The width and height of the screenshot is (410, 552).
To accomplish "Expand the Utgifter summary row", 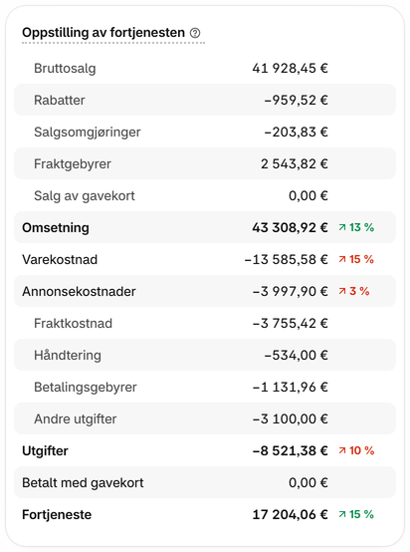I will [205, 450].
